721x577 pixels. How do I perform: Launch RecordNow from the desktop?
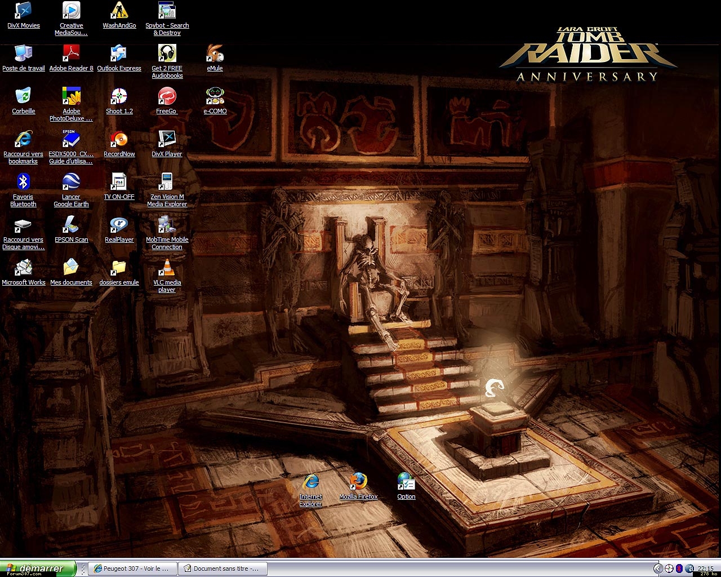[x=119, y=144]
